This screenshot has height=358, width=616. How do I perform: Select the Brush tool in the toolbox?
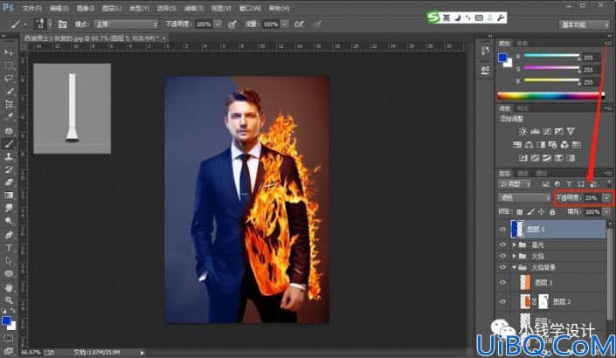9,143
